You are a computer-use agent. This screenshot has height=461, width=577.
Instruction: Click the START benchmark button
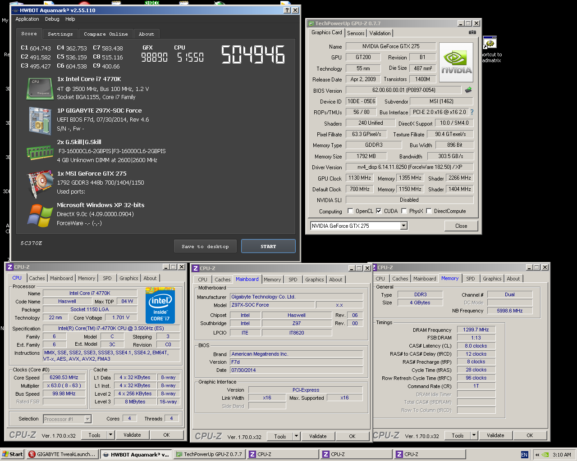pyautogui.click(x=268, y=246)
